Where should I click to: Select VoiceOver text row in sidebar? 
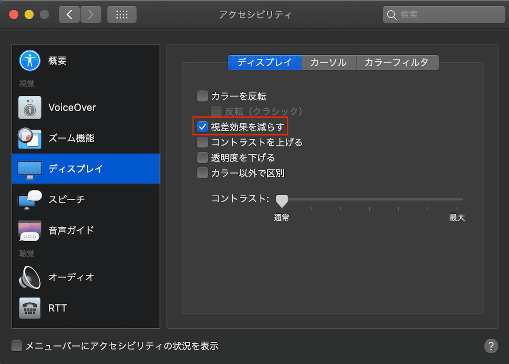(72, 107)
